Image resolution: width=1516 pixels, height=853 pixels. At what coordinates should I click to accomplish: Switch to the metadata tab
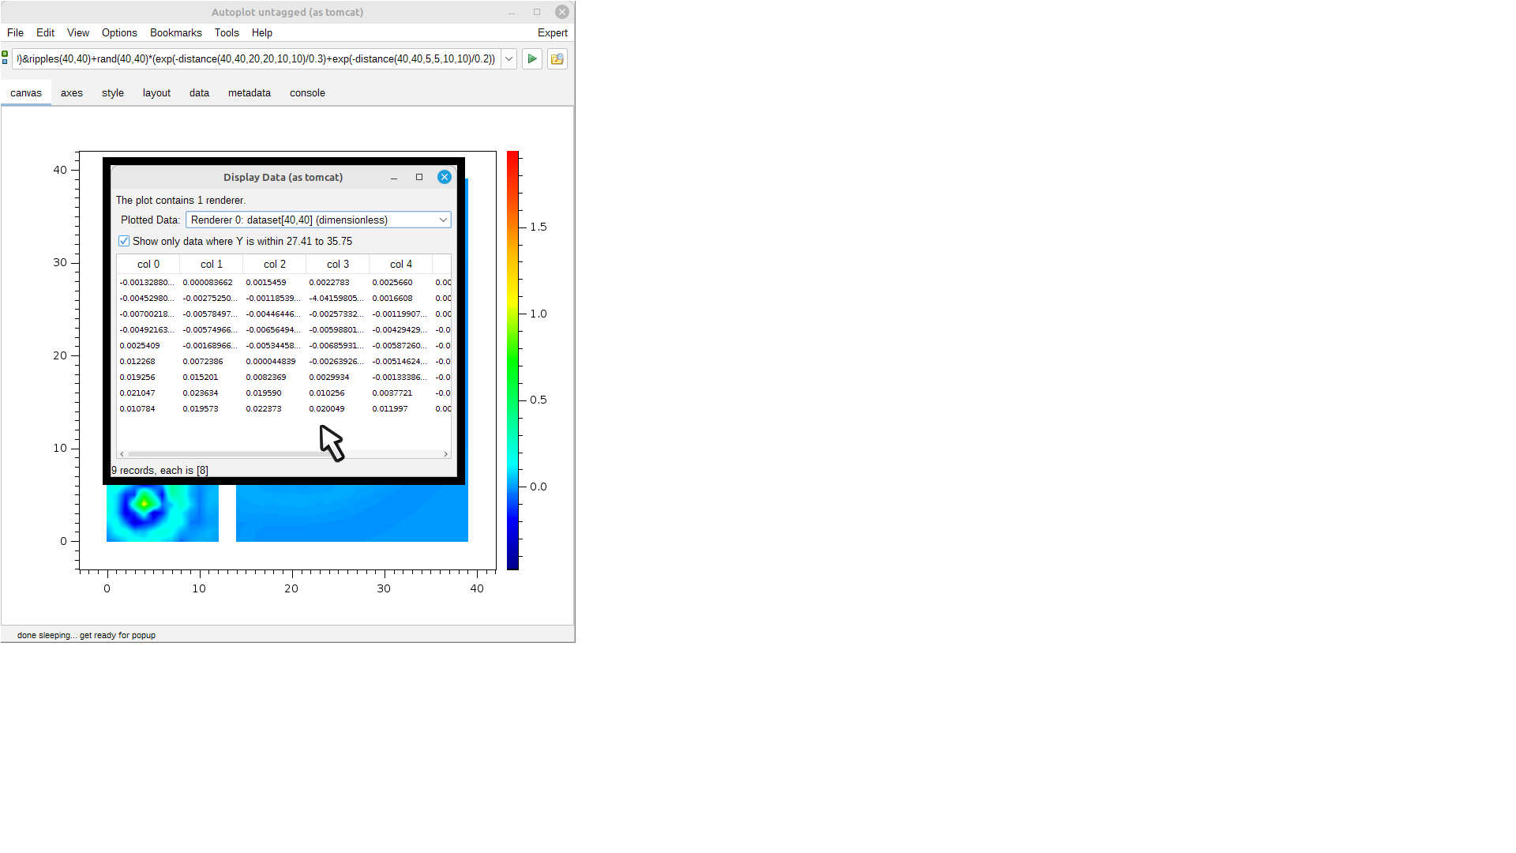tap(250, 93)
